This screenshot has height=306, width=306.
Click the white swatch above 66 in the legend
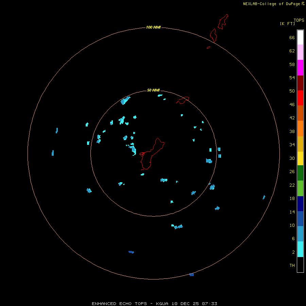coord(300,37)
